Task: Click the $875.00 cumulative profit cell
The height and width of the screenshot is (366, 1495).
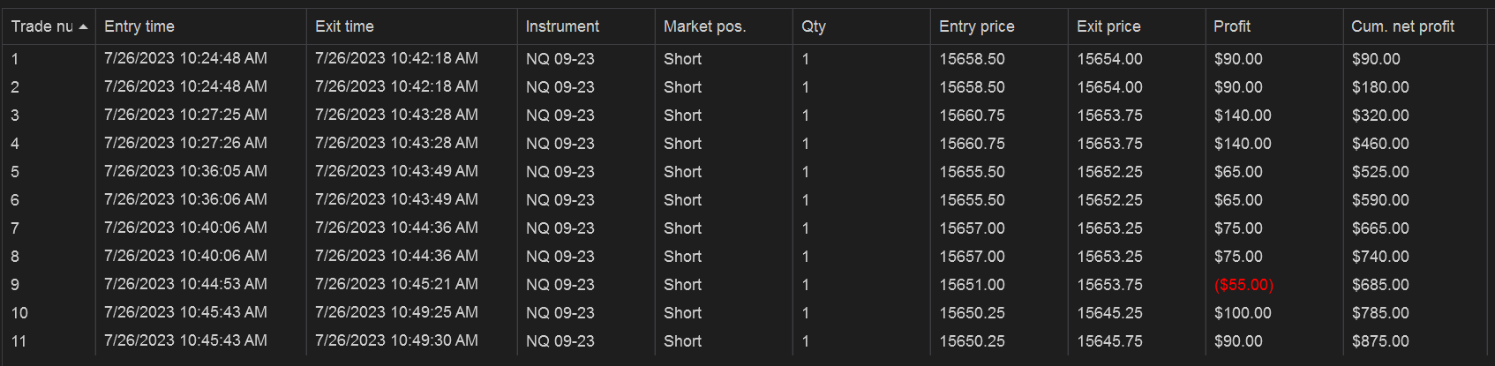Action: pos(1380,341)
